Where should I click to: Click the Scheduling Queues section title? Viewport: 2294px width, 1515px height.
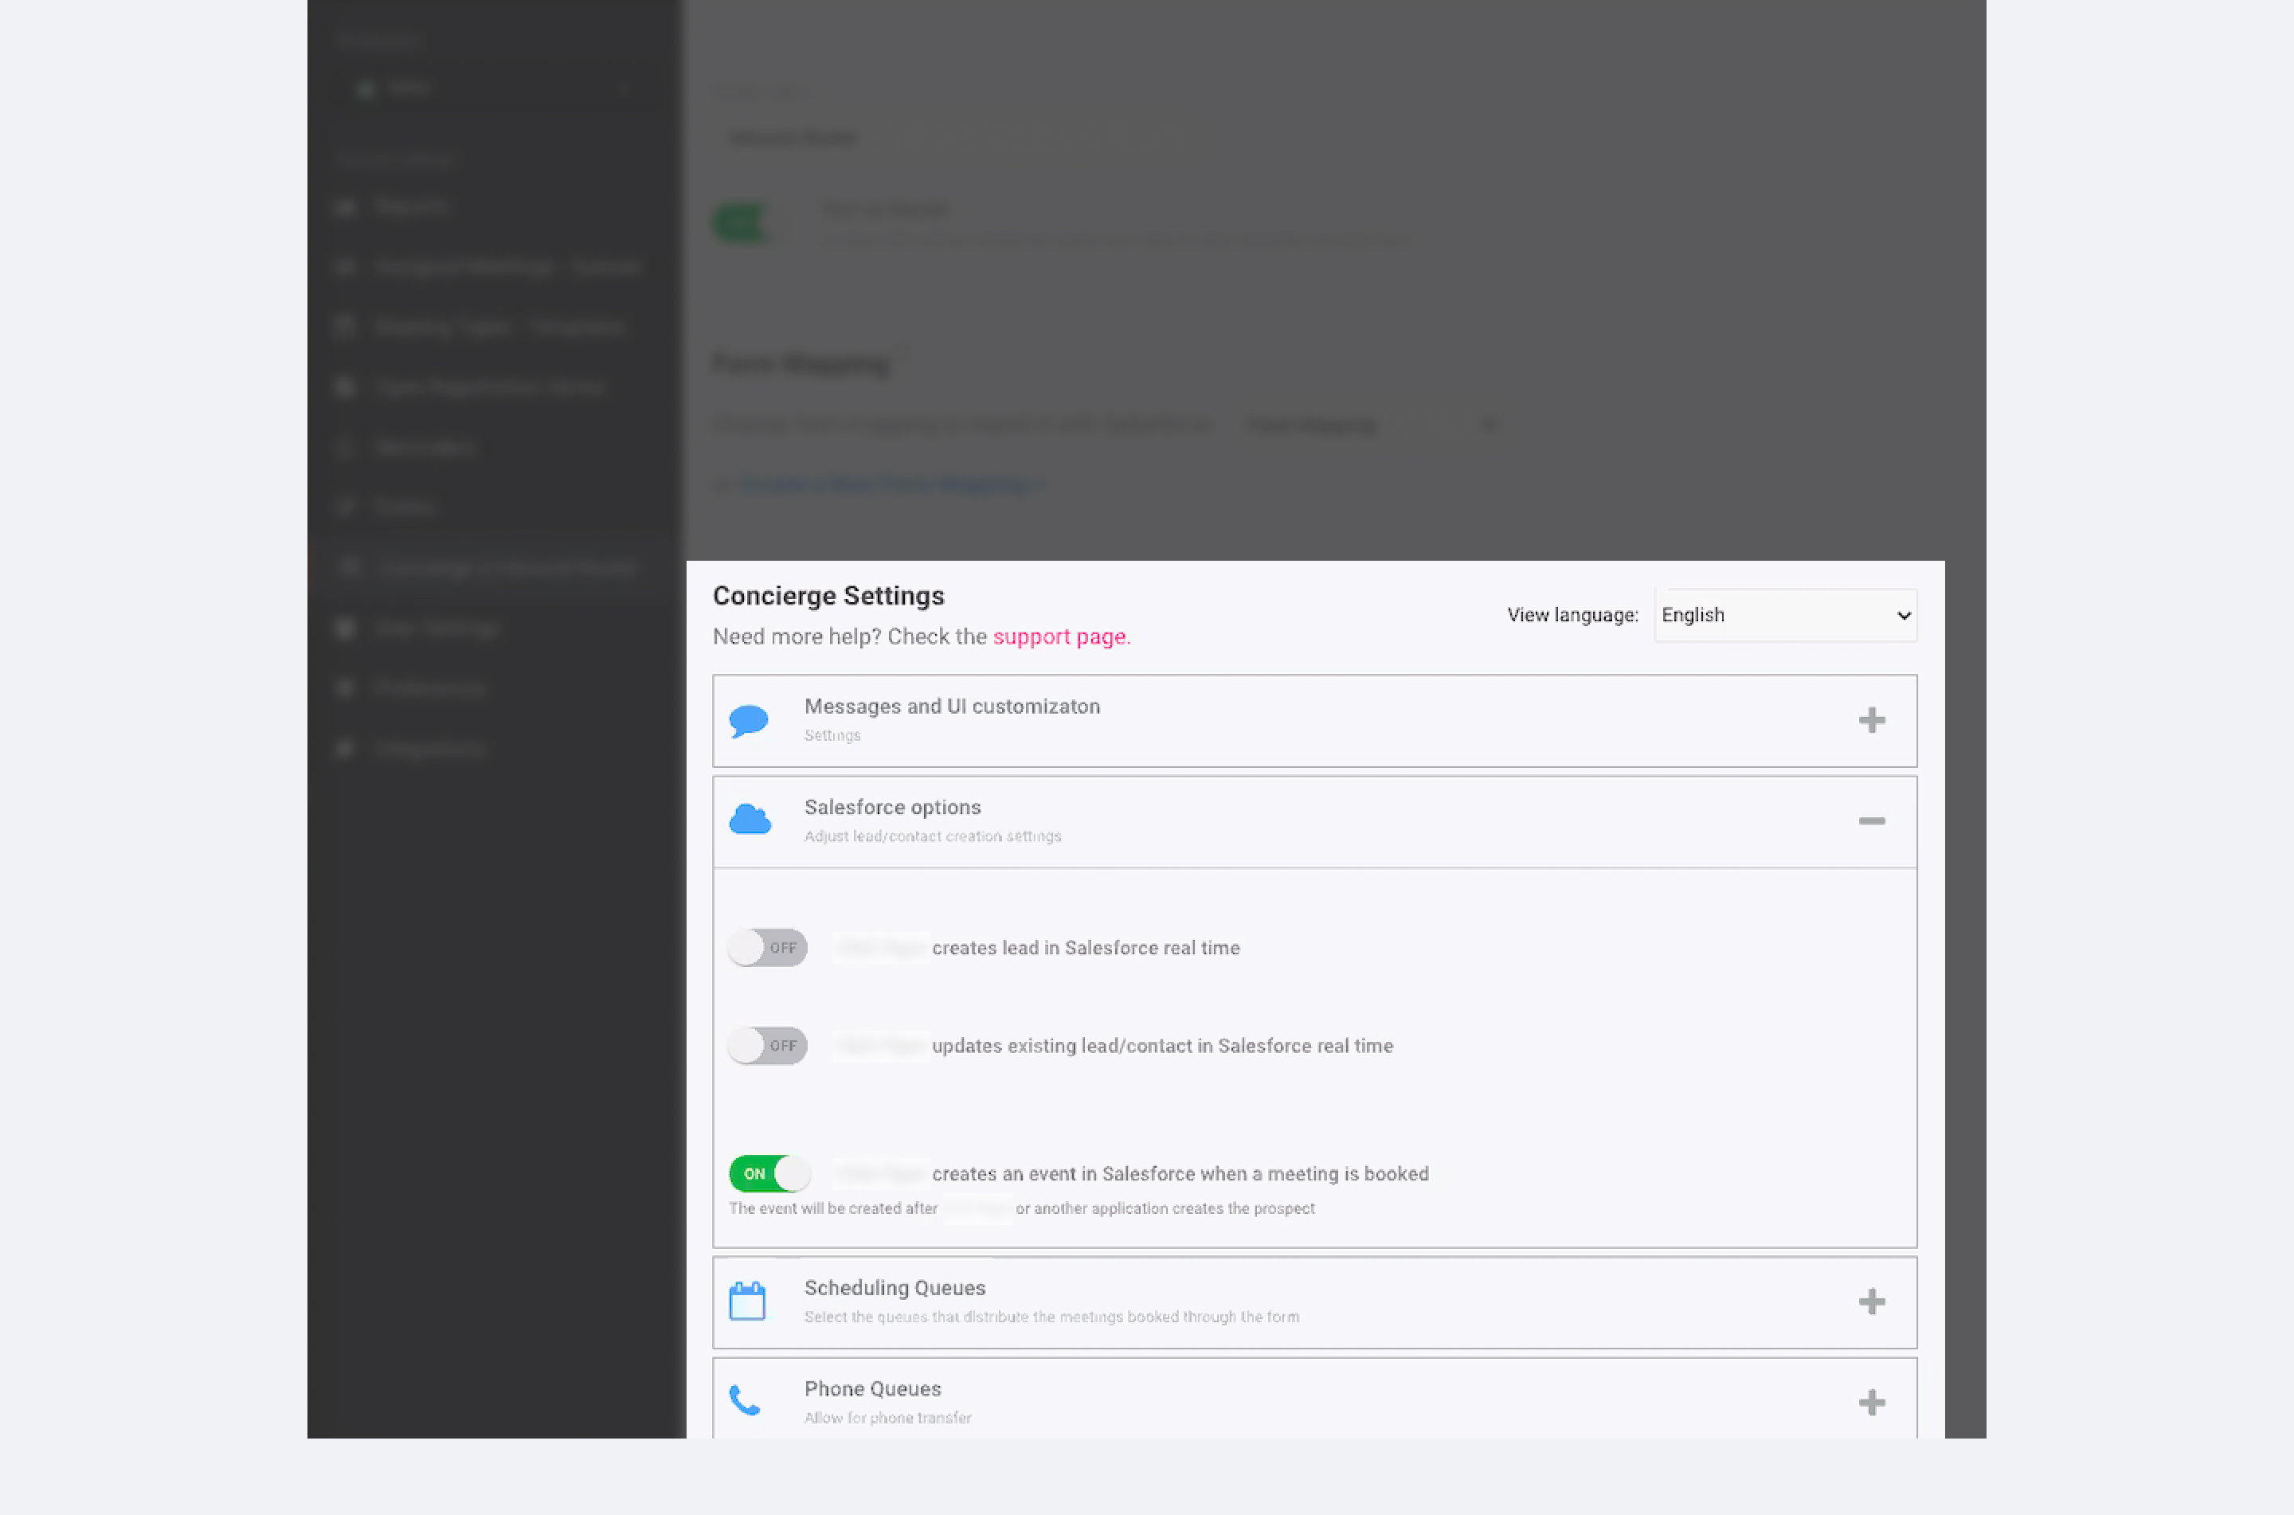pyautogui.click(x=895, y=1288)
